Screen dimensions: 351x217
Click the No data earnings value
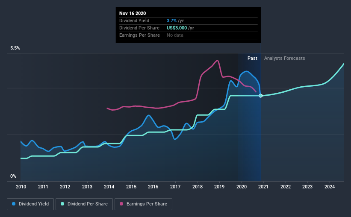tap(175, 35)
